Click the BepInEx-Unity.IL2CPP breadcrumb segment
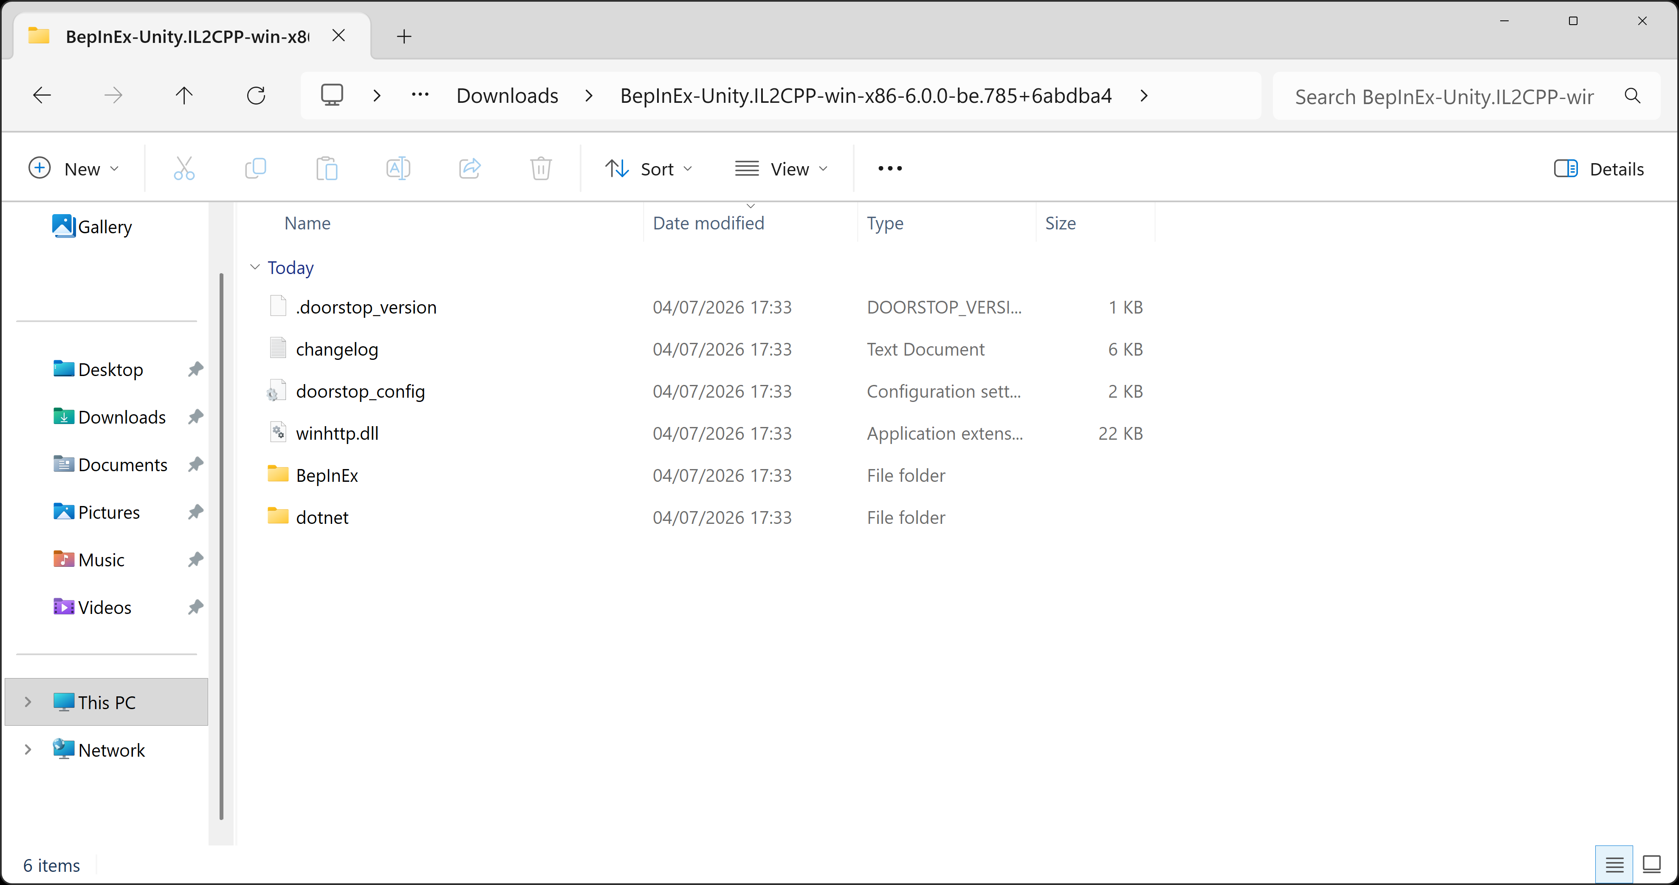This screenshot has width=1679, height=885. [866, 96]
